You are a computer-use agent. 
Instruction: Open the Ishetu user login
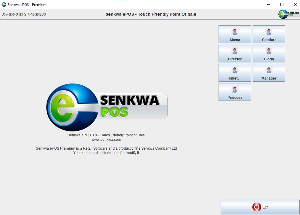point(235,73)
